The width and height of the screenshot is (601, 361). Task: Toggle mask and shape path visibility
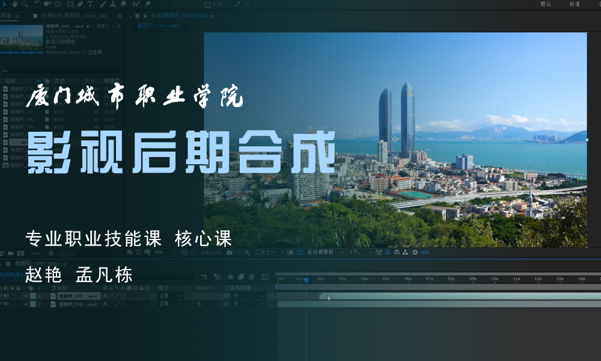pyautogui.click(x=193, y=252)
